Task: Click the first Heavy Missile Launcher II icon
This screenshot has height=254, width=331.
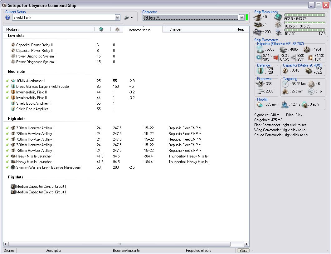Action: (13, 156)
